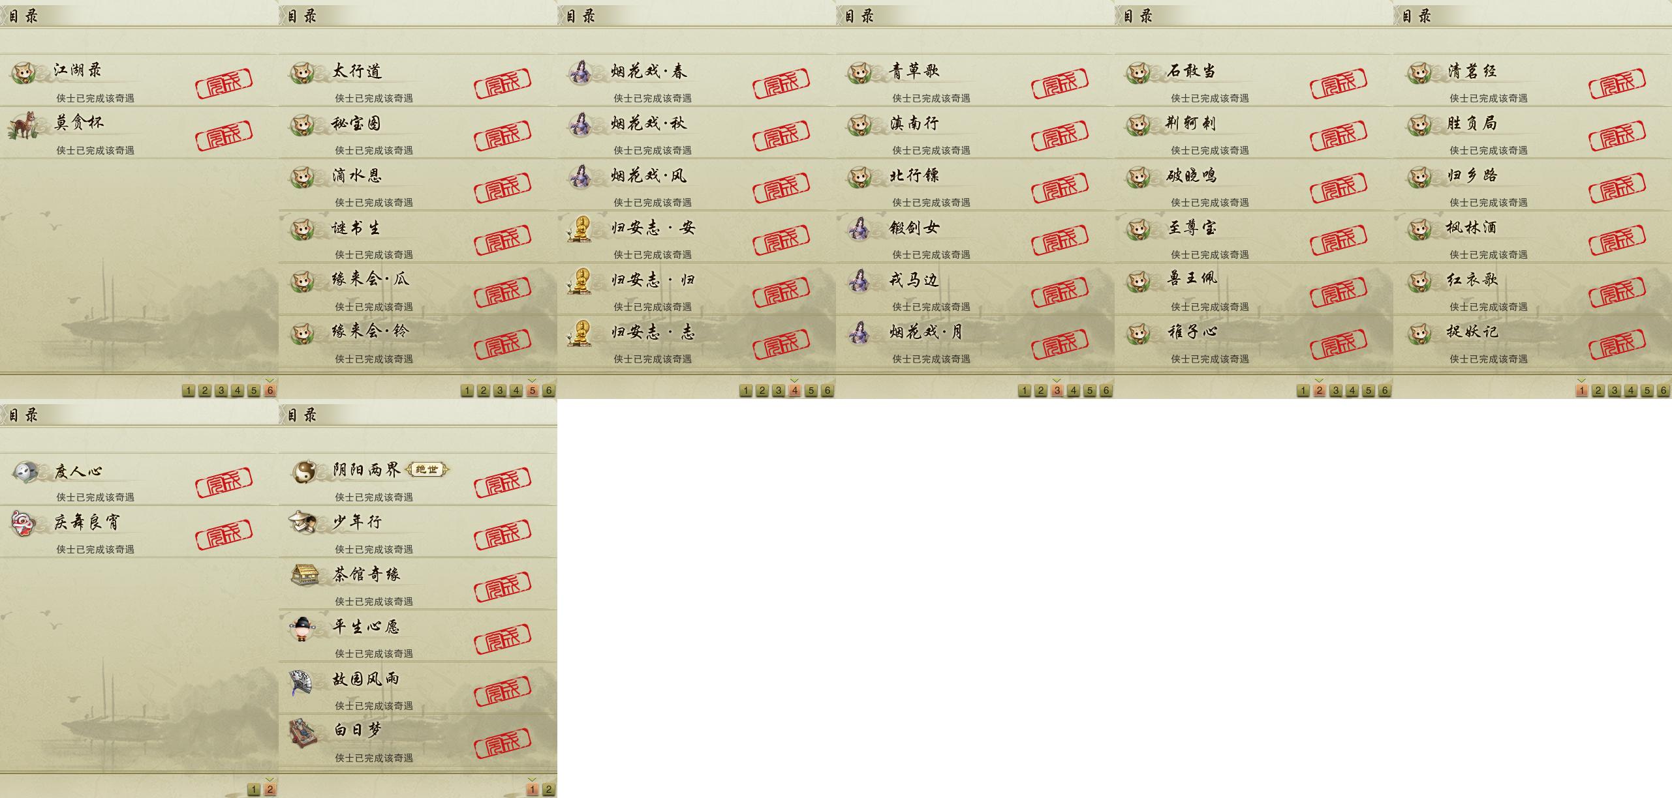
Task: Click the 绝世 badge next to 阴阳两界
Action: tap(427, 469)
